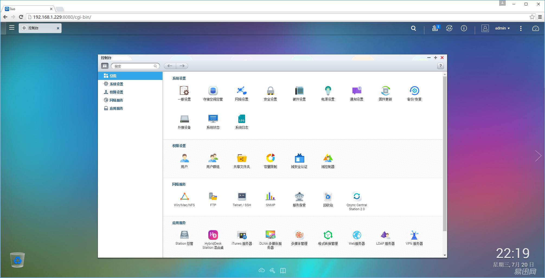Open 安全设置 security settings
Screen dimensions: 545x278
coord(271,93)
